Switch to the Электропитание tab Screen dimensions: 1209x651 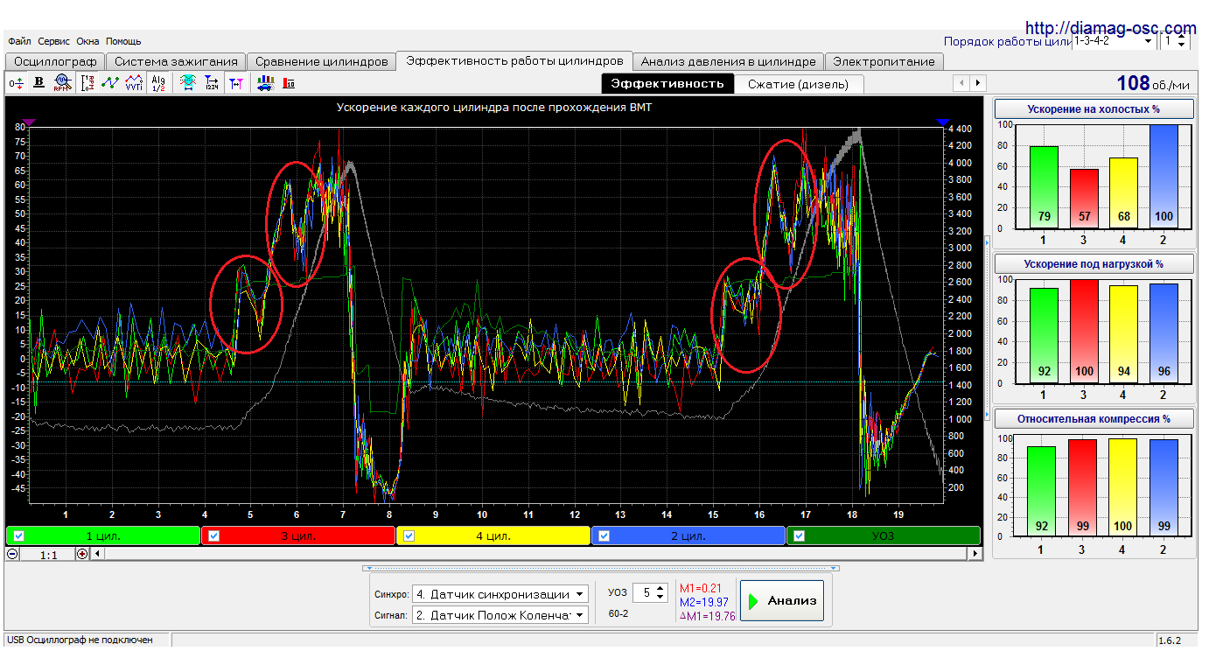click(884, 61)
